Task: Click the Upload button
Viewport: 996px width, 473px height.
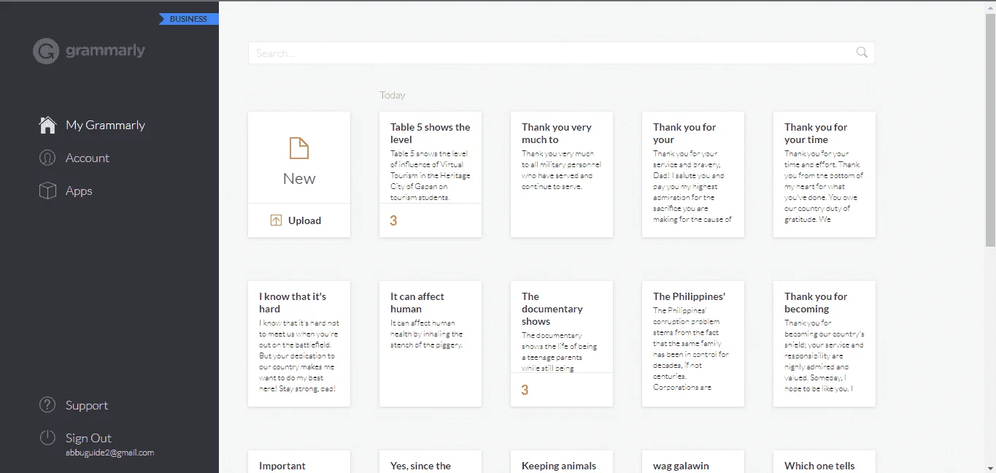Action: pos(299,220)
